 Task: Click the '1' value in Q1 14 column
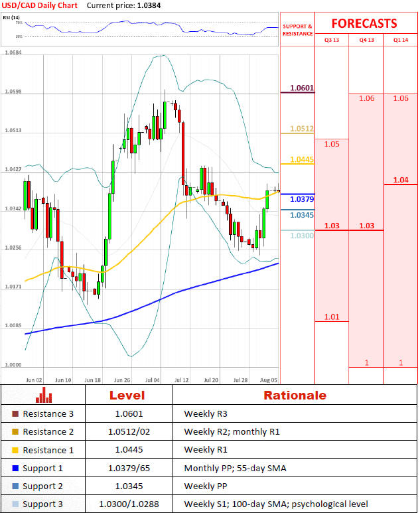(401, 362)
